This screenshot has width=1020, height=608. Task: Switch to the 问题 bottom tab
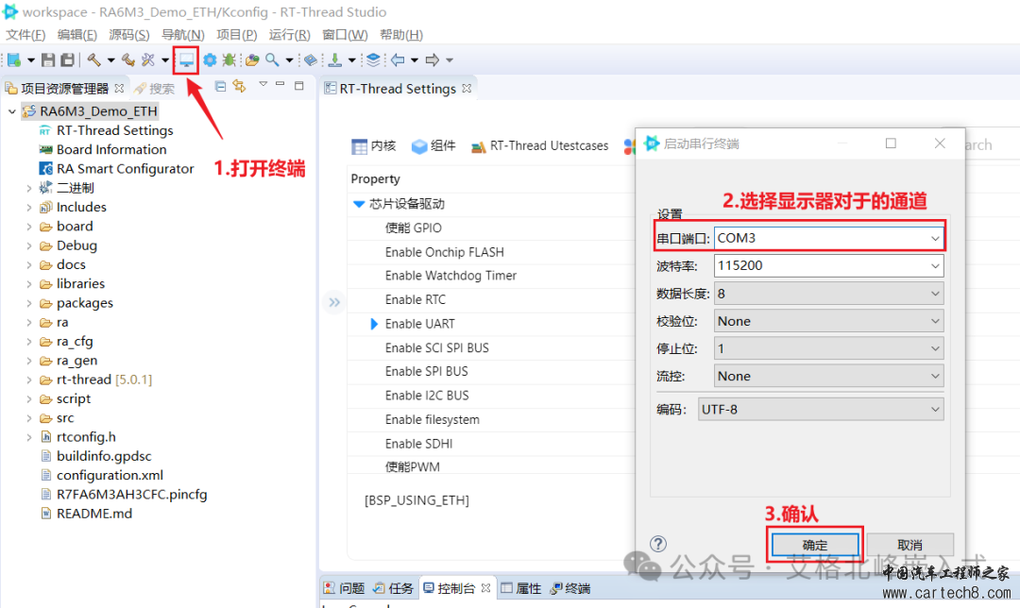click(344, 588)
